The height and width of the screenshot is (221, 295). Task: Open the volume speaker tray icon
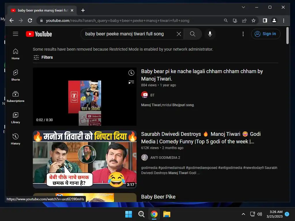pyautogui.click(x=260, y=214)
